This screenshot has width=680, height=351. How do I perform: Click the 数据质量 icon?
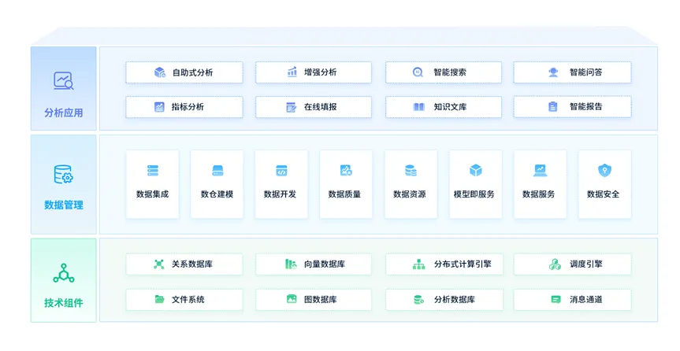(346, 170)
